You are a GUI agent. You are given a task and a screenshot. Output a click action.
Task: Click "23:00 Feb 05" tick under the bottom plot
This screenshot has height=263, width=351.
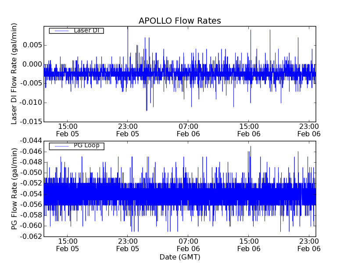point(128,245)
